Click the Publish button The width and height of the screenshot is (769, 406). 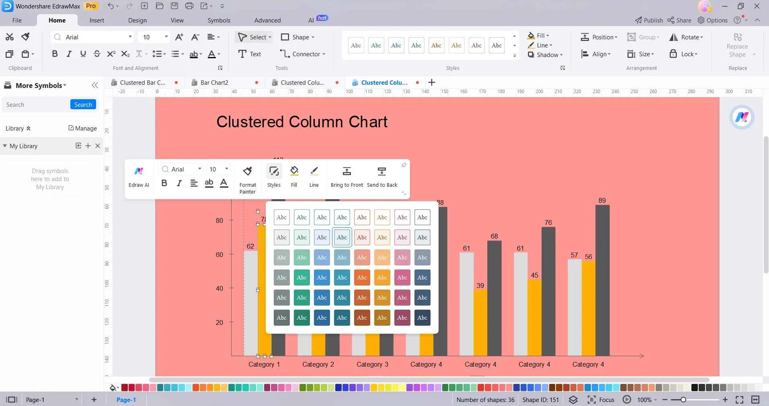tap(649, 20)
